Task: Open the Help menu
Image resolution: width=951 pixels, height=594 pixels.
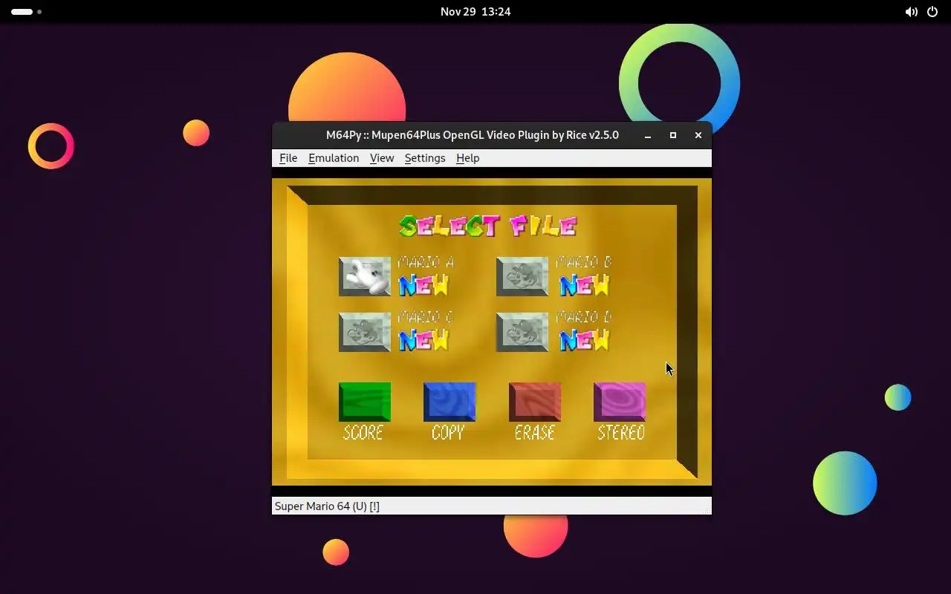Action: click(x=467, y=158)
